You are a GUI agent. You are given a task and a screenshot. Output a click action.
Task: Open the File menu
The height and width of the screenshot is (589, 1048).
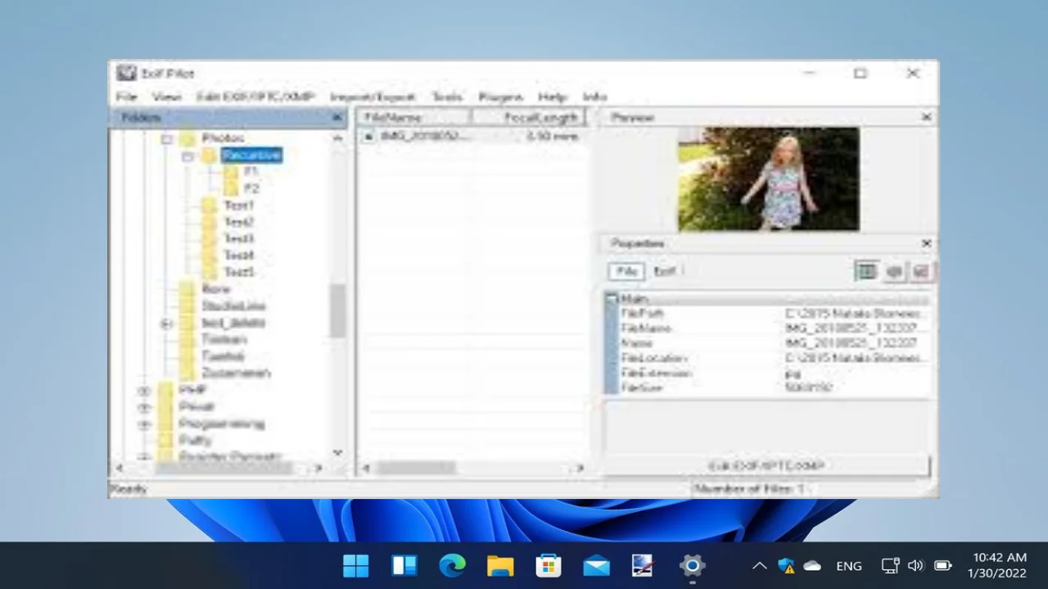pos(126,97)
